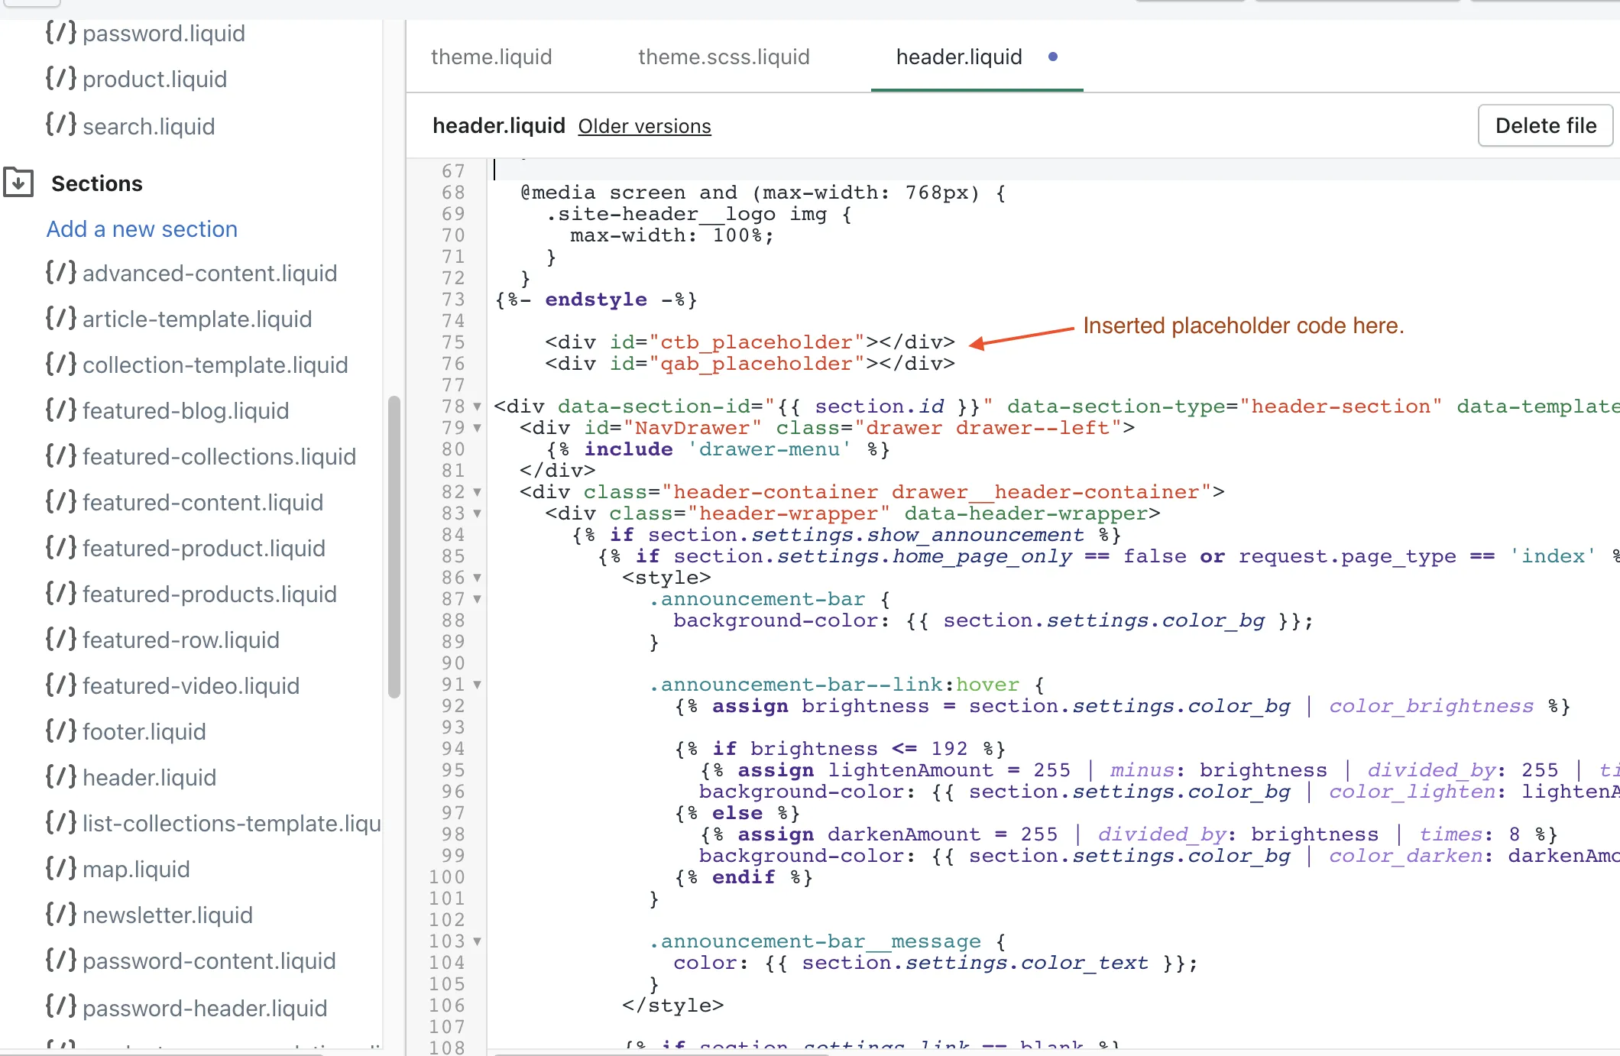Collapse header-container div at line 82
The image size is (1620, 1056).
[477, 492]
